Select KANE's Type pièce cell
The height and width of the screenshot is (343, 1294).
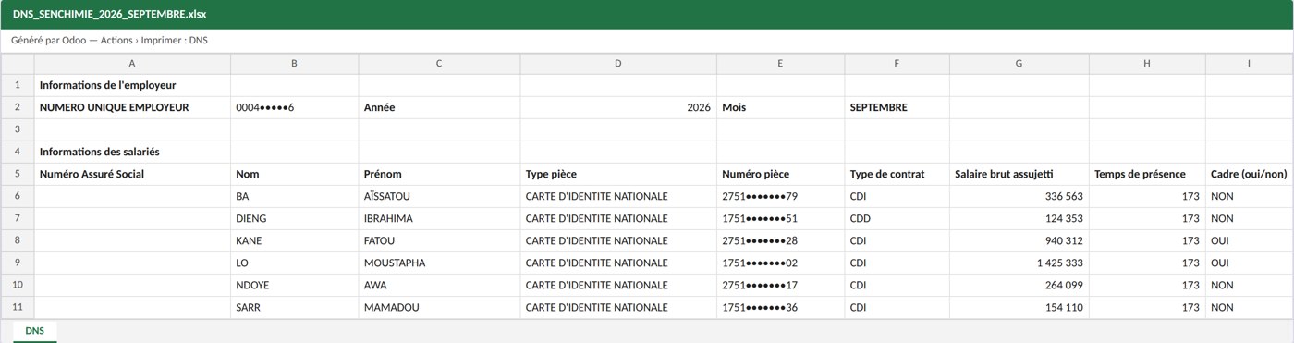(618, 240)
